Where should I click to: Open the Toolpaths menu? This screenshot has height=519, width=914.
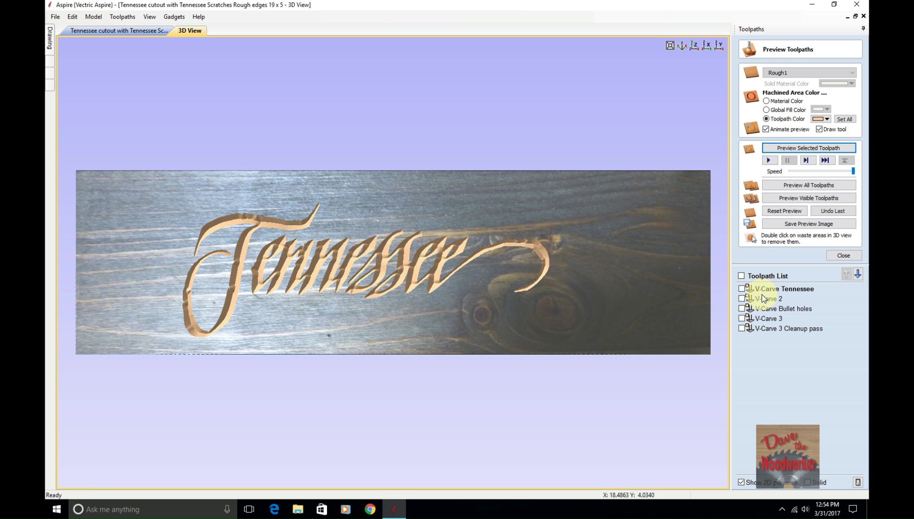pyautogui.click(x=122, y=17)
